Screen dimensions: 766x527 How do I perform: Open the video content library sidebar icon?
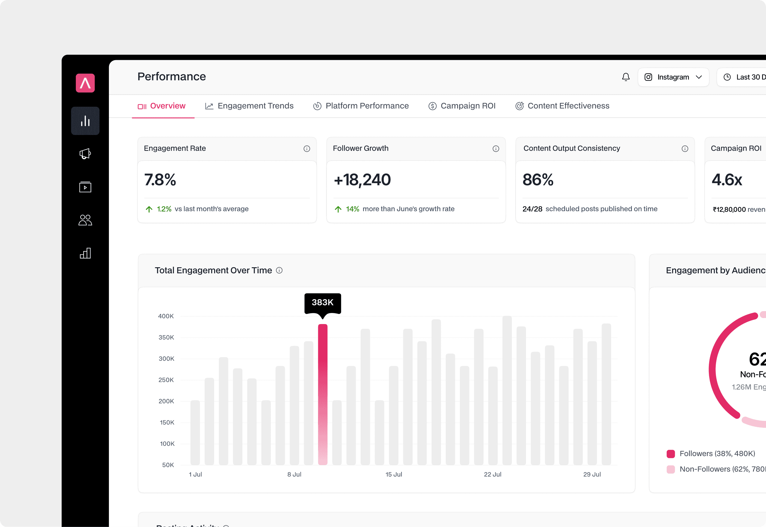coord(85,187)
